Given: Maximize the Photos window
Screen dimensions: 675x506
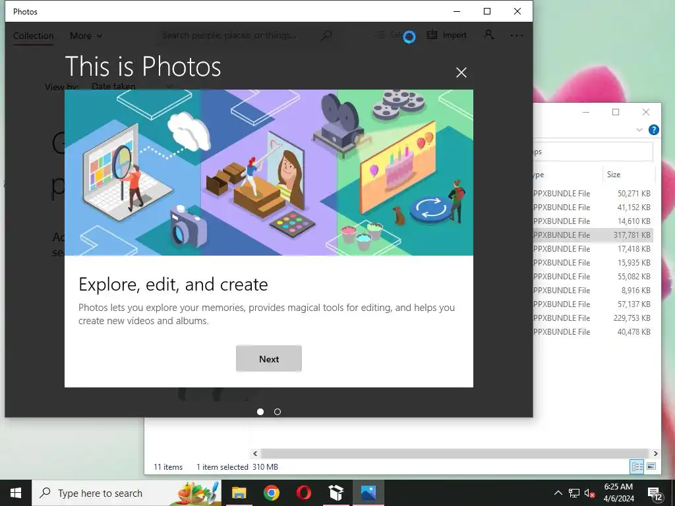Looking at the screenshot, I should click(487, 11).
